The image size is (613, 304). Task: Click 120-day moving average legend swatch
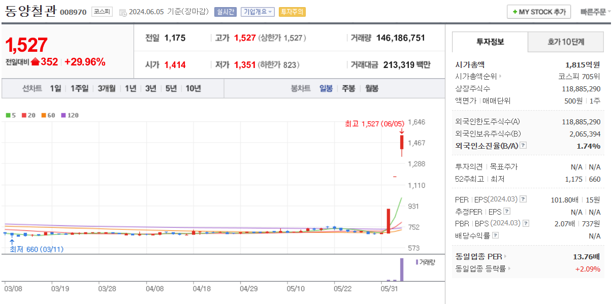click(x=63, y=115)
